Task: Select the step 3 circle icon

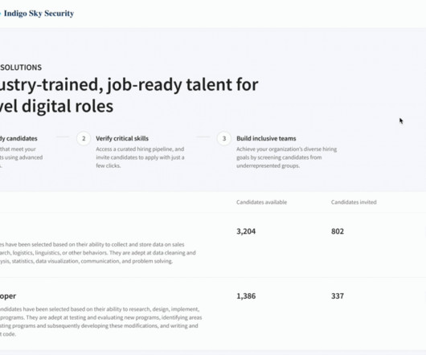Action: (224, 138)
